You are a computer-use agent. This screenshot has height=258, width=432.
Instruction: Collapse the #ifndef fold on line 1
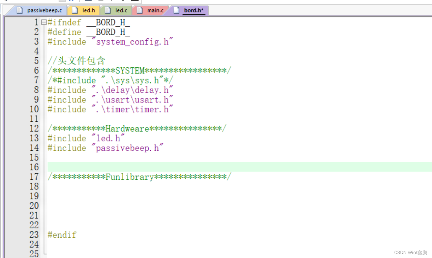[44, 22]
